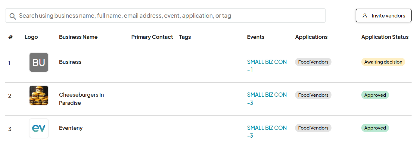This screenshot has width=420, height=147.
Task: Open Eventeny row SMALL BIZ CON -3 link
Action: point(267,132)
